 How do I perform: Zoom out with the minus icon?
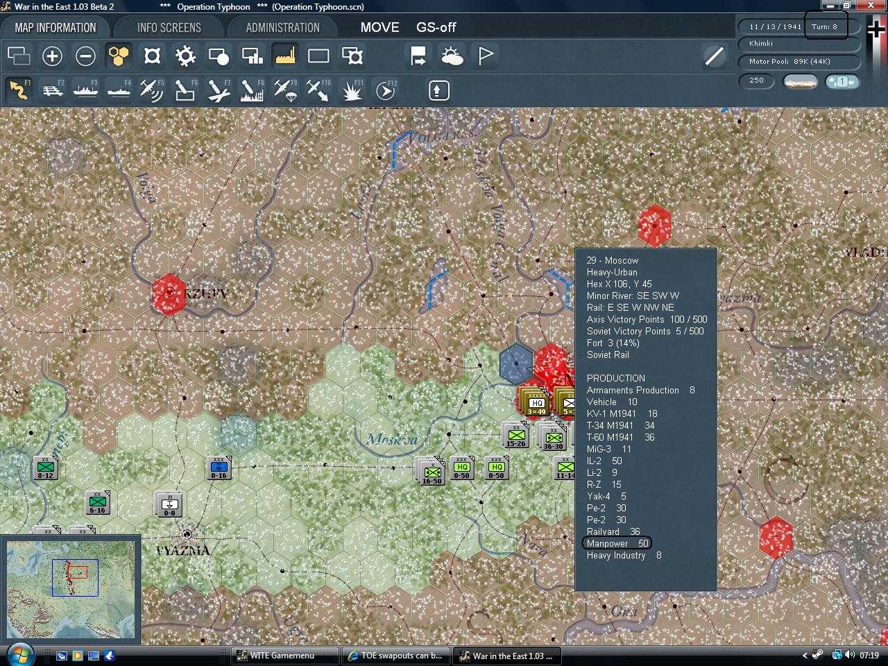pos(85,55)
